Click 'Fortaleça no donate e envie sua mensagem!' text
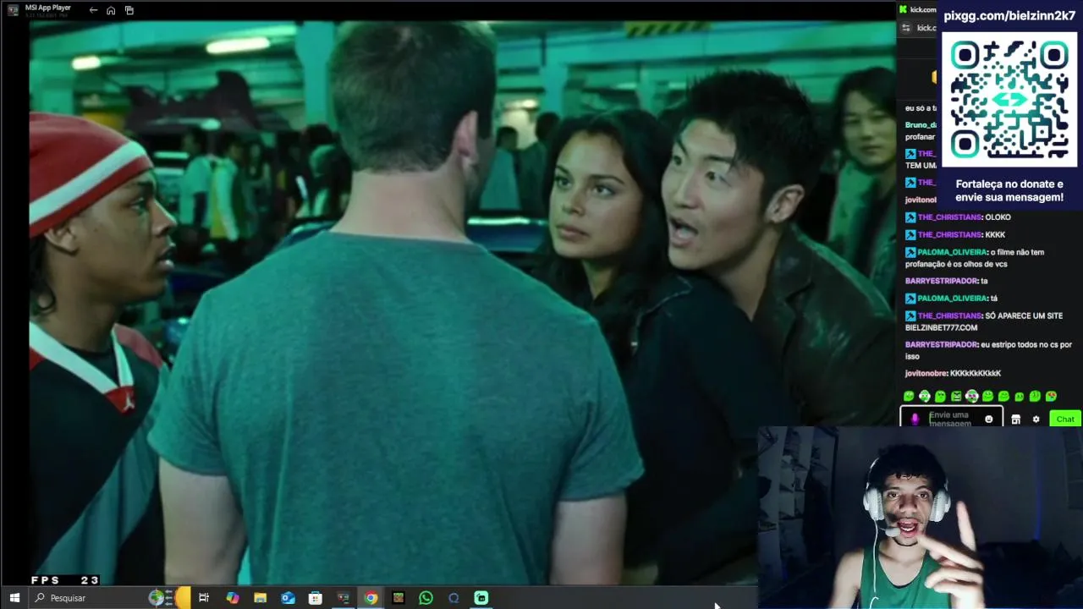The image size is (1083, 609). tap(1009, 190)
